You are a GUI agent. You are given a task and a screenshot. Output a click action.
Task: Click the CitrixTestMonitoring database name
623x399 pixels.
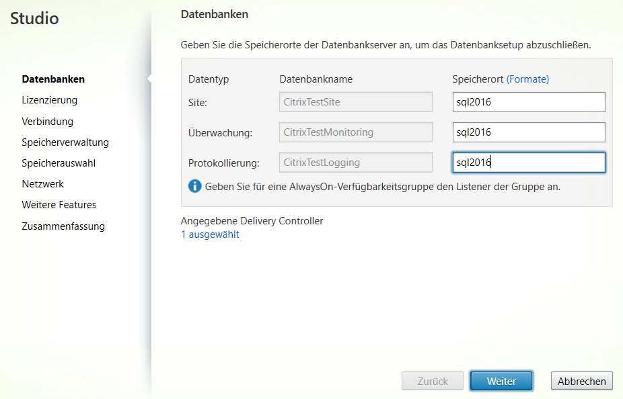click(x=355, y=132)
